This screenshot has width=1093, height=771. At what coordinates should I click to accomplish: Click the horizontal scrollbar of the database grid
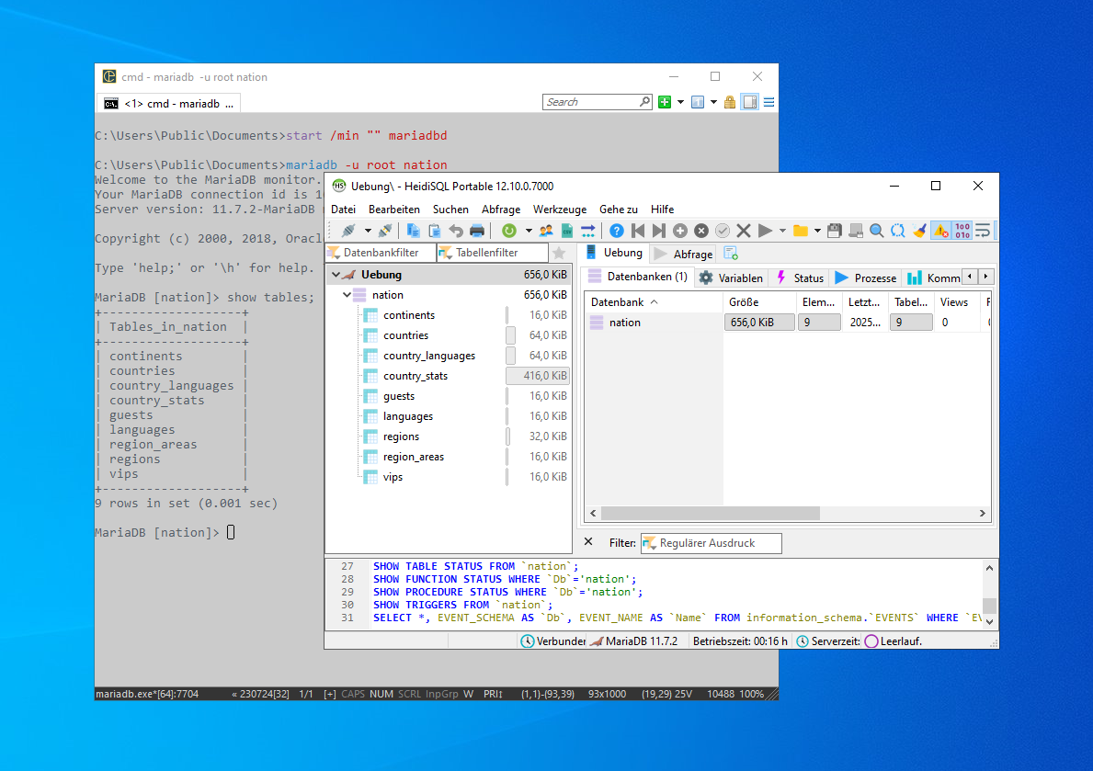pos(711,513)
